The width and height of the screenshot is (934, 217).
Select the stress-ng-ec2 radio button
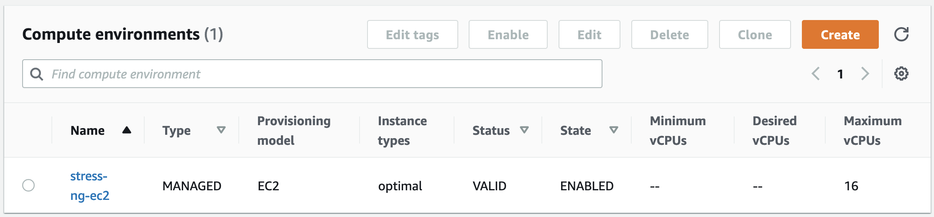point(28,185)
